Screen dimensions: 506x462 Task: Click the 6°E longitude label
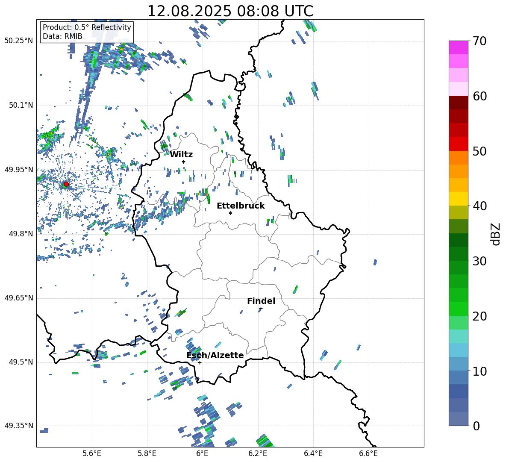pyautogui.click(x=202, y=453)
